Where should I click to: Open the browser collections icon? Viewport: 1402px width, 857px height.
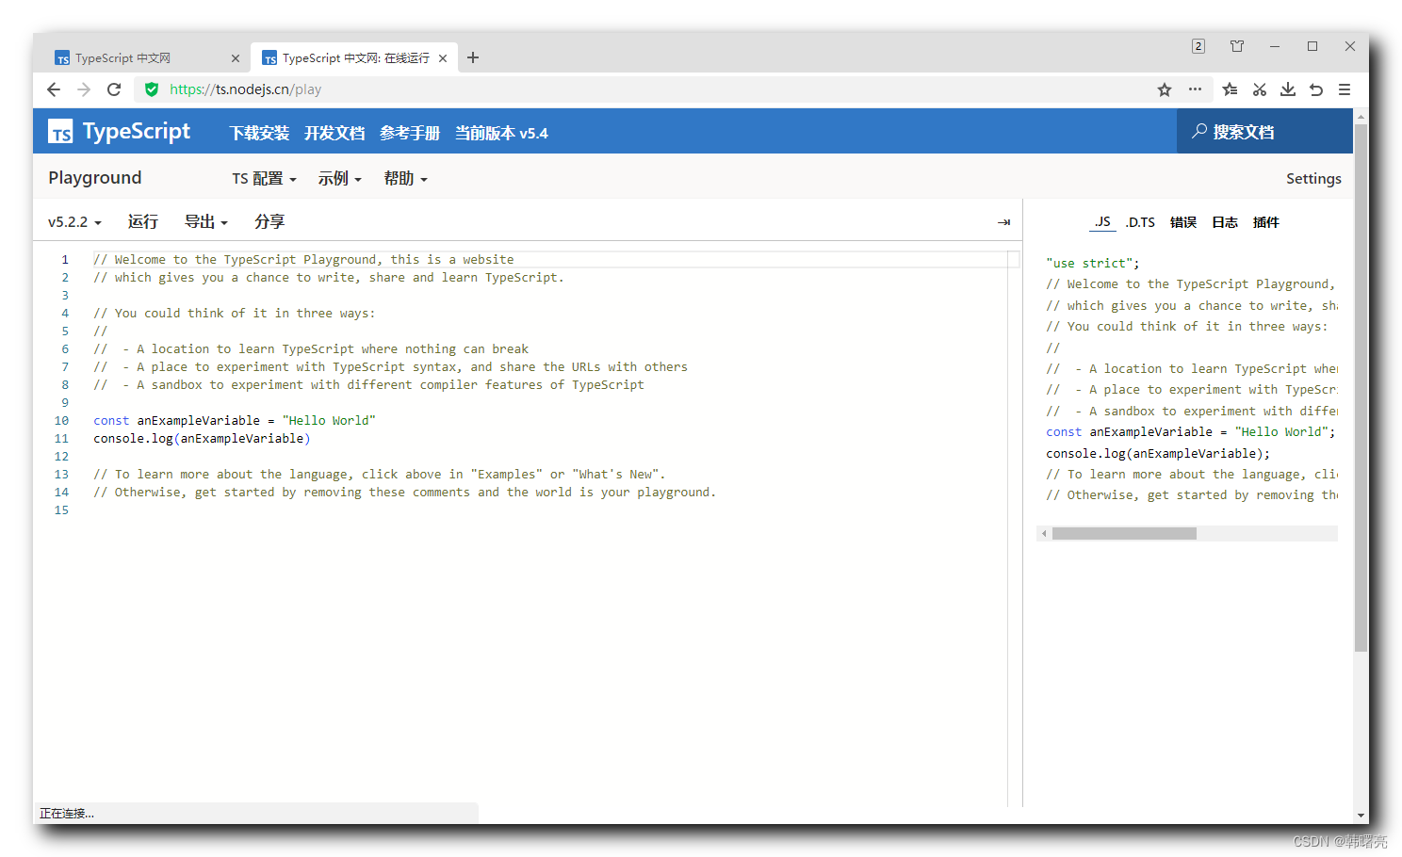tap(1229, 89)
